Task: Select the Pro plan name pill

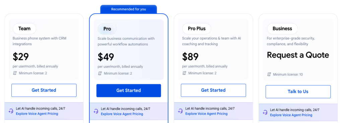Action: pyautogui.click(x=107, y=29)
